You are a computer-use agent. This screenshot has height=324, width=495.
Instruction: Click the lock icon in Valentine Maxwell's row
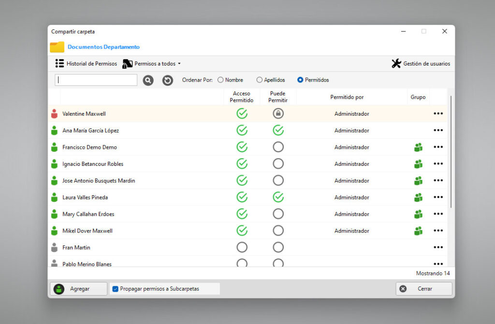(x=278, y=113)
